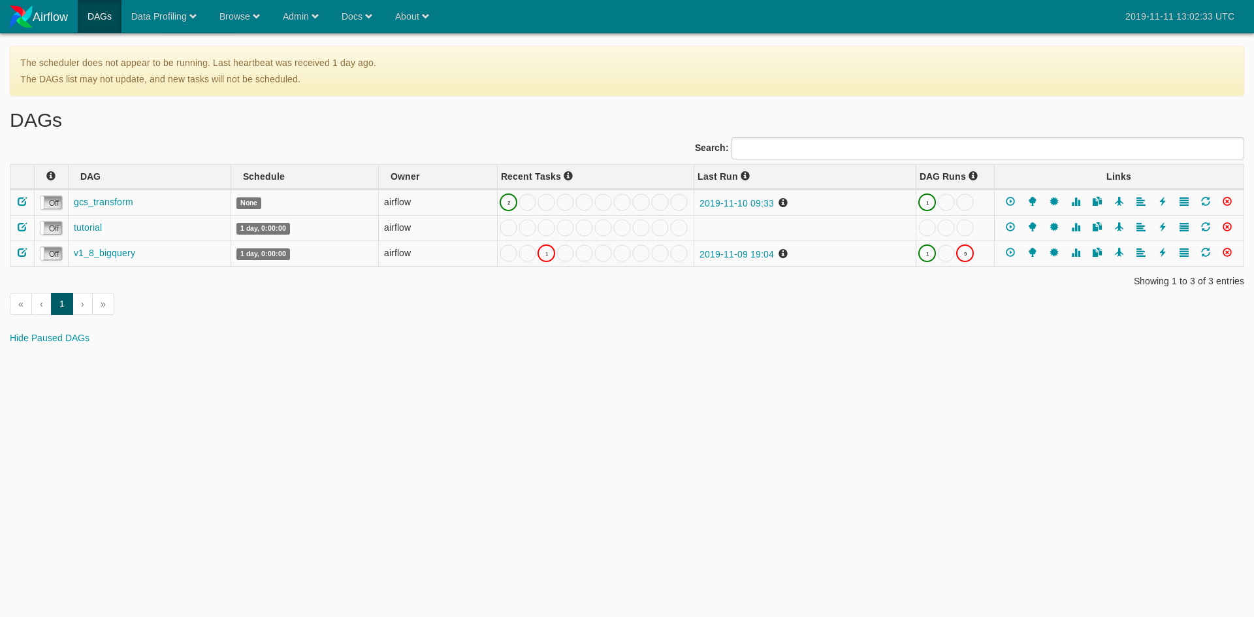Open Gantt View for tutorial DAG

click(x=1141, y=227)
